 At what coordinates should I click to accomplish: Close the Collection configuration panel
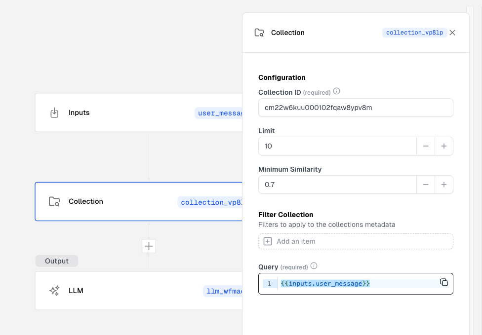click(452, 33)
